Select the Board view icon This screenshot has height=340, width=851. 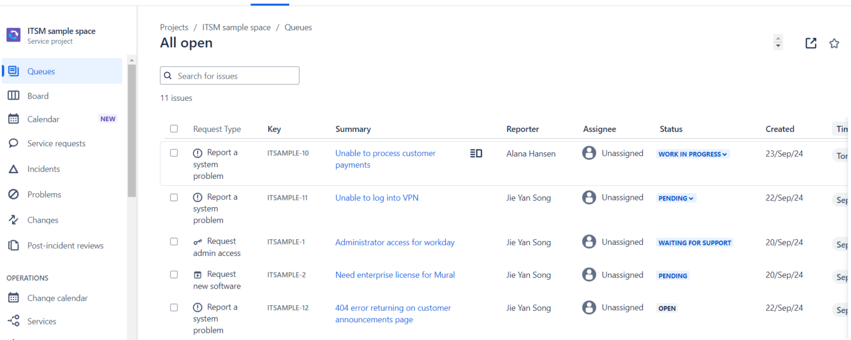[38, 95]
